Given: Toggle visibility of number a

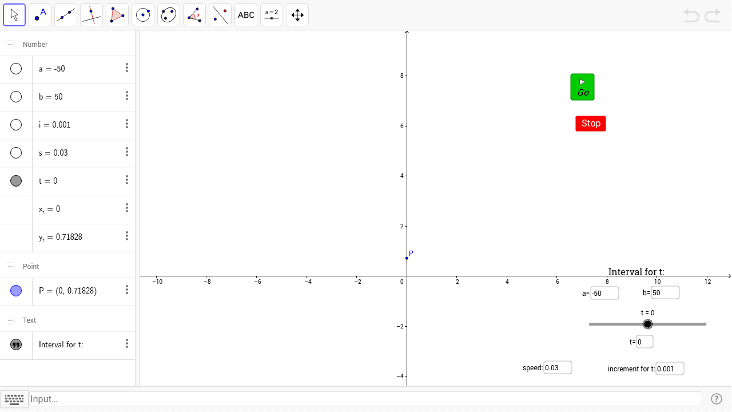Looking at the screenshot, I should point(16,69).
